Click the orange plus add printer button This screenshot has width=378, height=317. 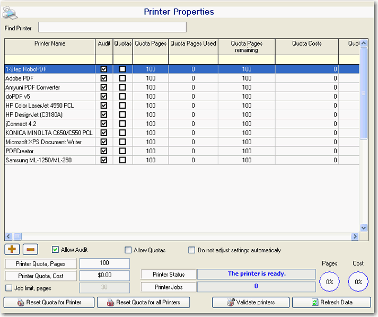[12, 249]
